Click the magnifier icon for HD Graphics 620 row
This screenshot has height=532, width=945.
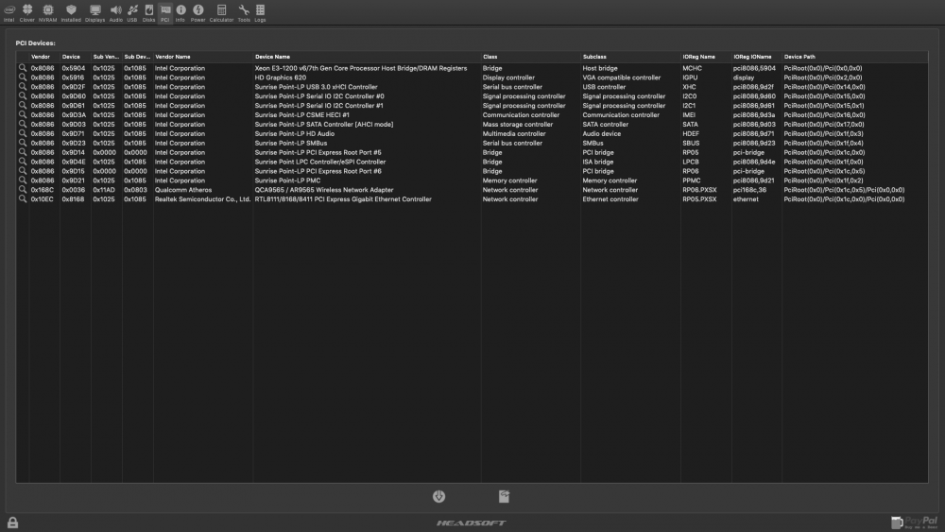tap(23, 77)
